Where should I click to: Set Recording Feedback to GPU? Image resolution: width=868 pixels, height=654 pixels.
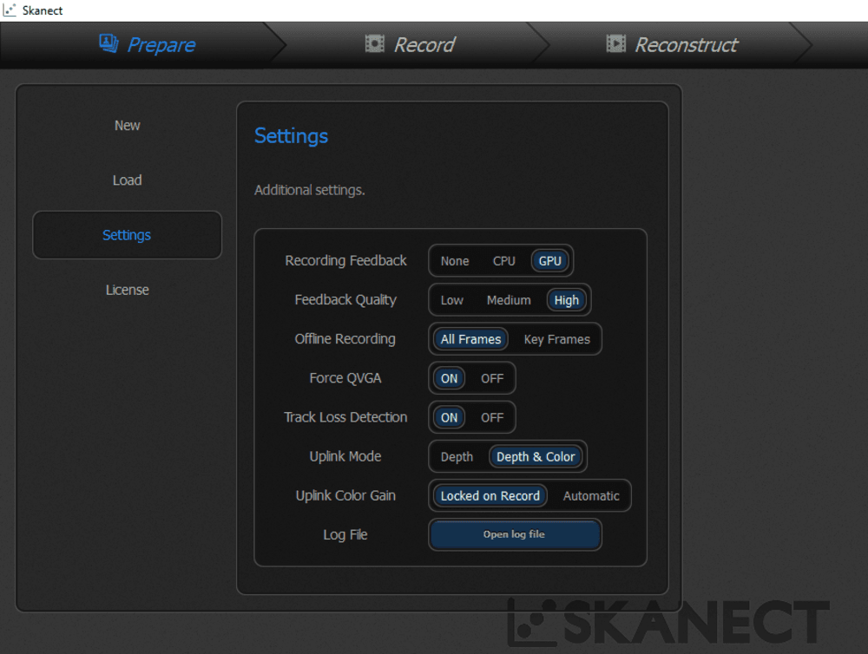point(550,261)
